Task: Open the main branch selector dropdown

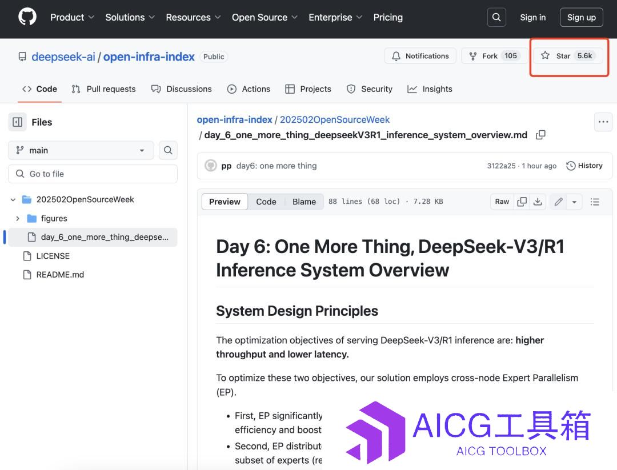Action: click(81, 150)
